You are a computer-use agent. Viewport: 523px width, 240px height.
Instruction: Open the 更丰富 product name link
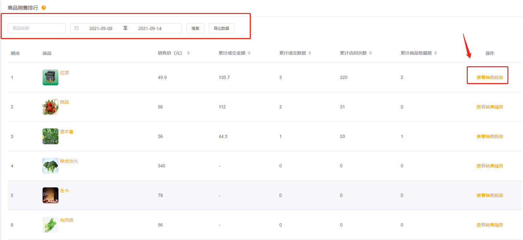[67, 132]
